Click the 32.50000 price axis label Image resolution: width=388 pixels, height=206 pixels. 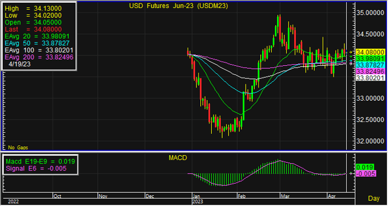pos(370,120)
